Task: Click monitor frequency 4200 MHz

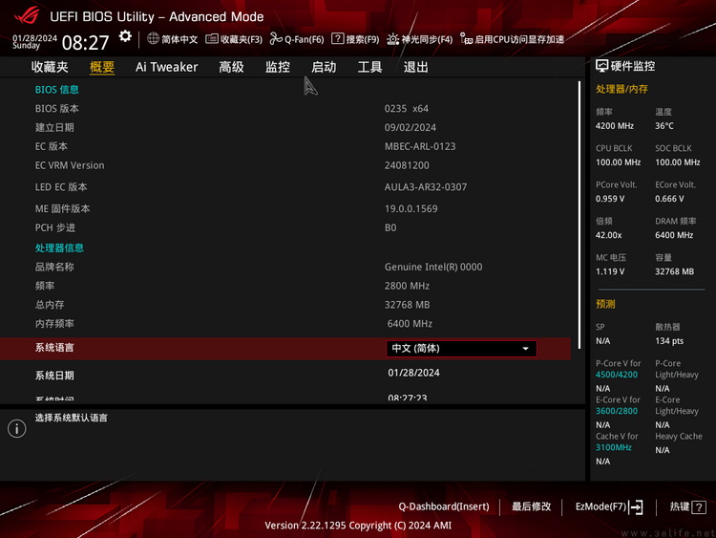Action: (x=614, y=126)
